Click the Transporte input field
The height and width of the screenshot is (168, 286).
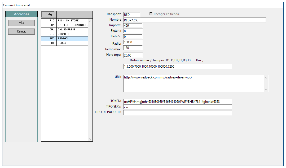pos(132,15)
